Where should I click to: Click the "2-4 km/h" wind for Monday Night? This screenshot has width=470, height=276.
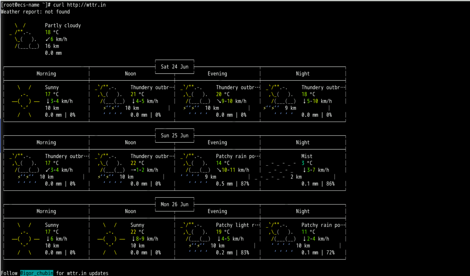pos(316,239)
